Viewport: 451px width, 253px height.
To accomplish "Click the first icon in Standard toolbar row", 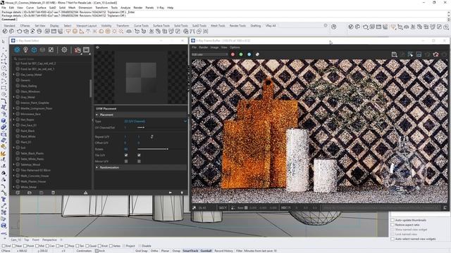I will tap(5, 31).
